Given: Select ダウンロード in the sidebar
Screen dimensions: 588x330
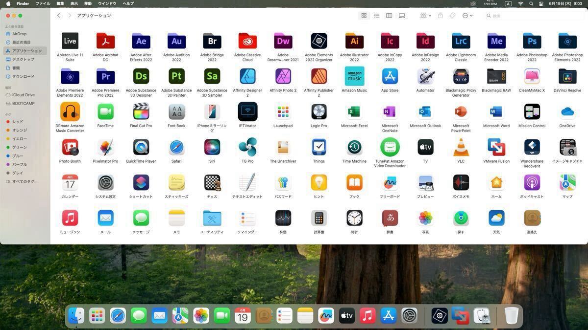Looking at the screenshot, I should [x=25, y=76].
